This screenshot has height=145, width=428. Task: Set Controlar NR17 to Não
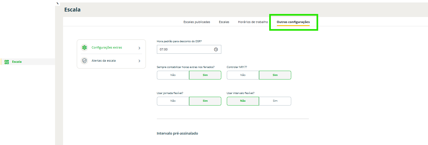pos(243,75)
